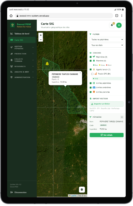Toggle the Limites ombrières layer checkbox

tap(91, 88)
